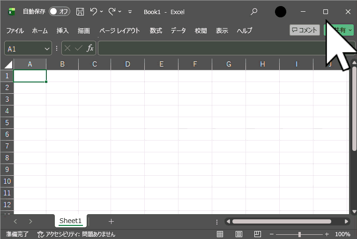Screen dimensions: 357x239
Task: Click the horizontal scrollbar thumb
Action: click(x=282, y=222)
